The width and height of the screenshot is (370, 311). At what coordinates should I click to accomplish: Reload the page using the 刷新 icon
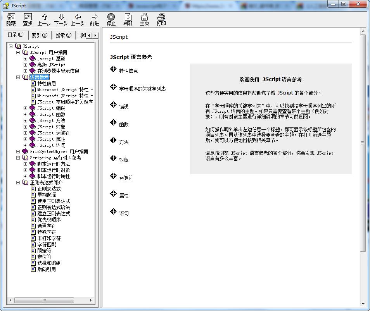tap(128, 17)
